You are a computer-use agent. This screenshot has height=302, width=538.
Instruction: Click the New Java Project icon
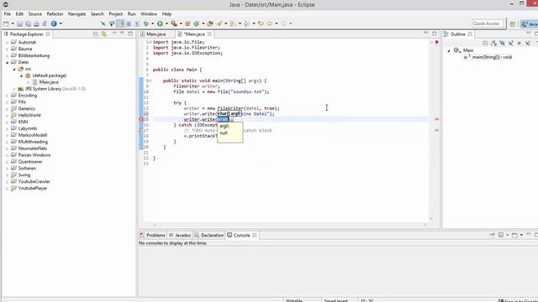point(187,23)
